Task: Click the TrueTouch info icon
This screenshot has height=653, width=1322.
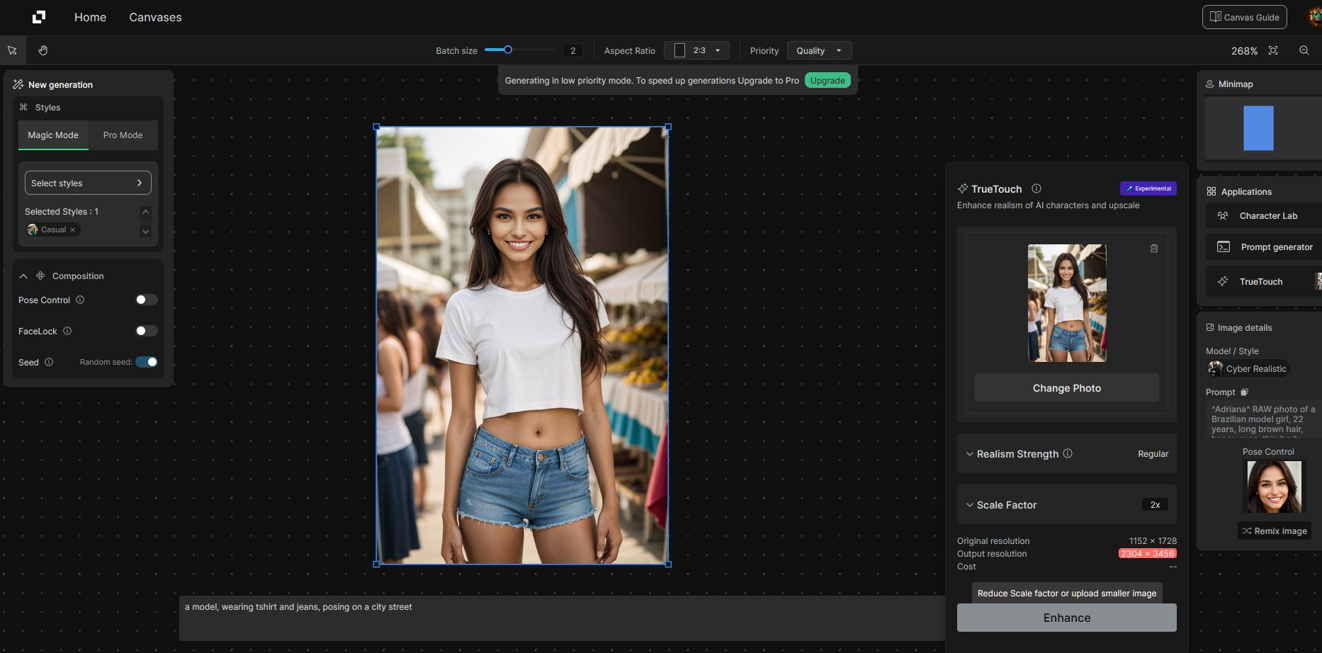Action: pos(1036,188)
